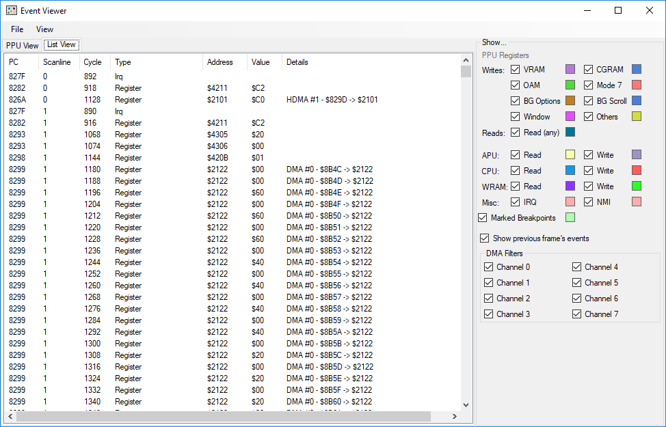
Task: Change the Read (any) teal swatch
Action: click(x=570, y=132)
